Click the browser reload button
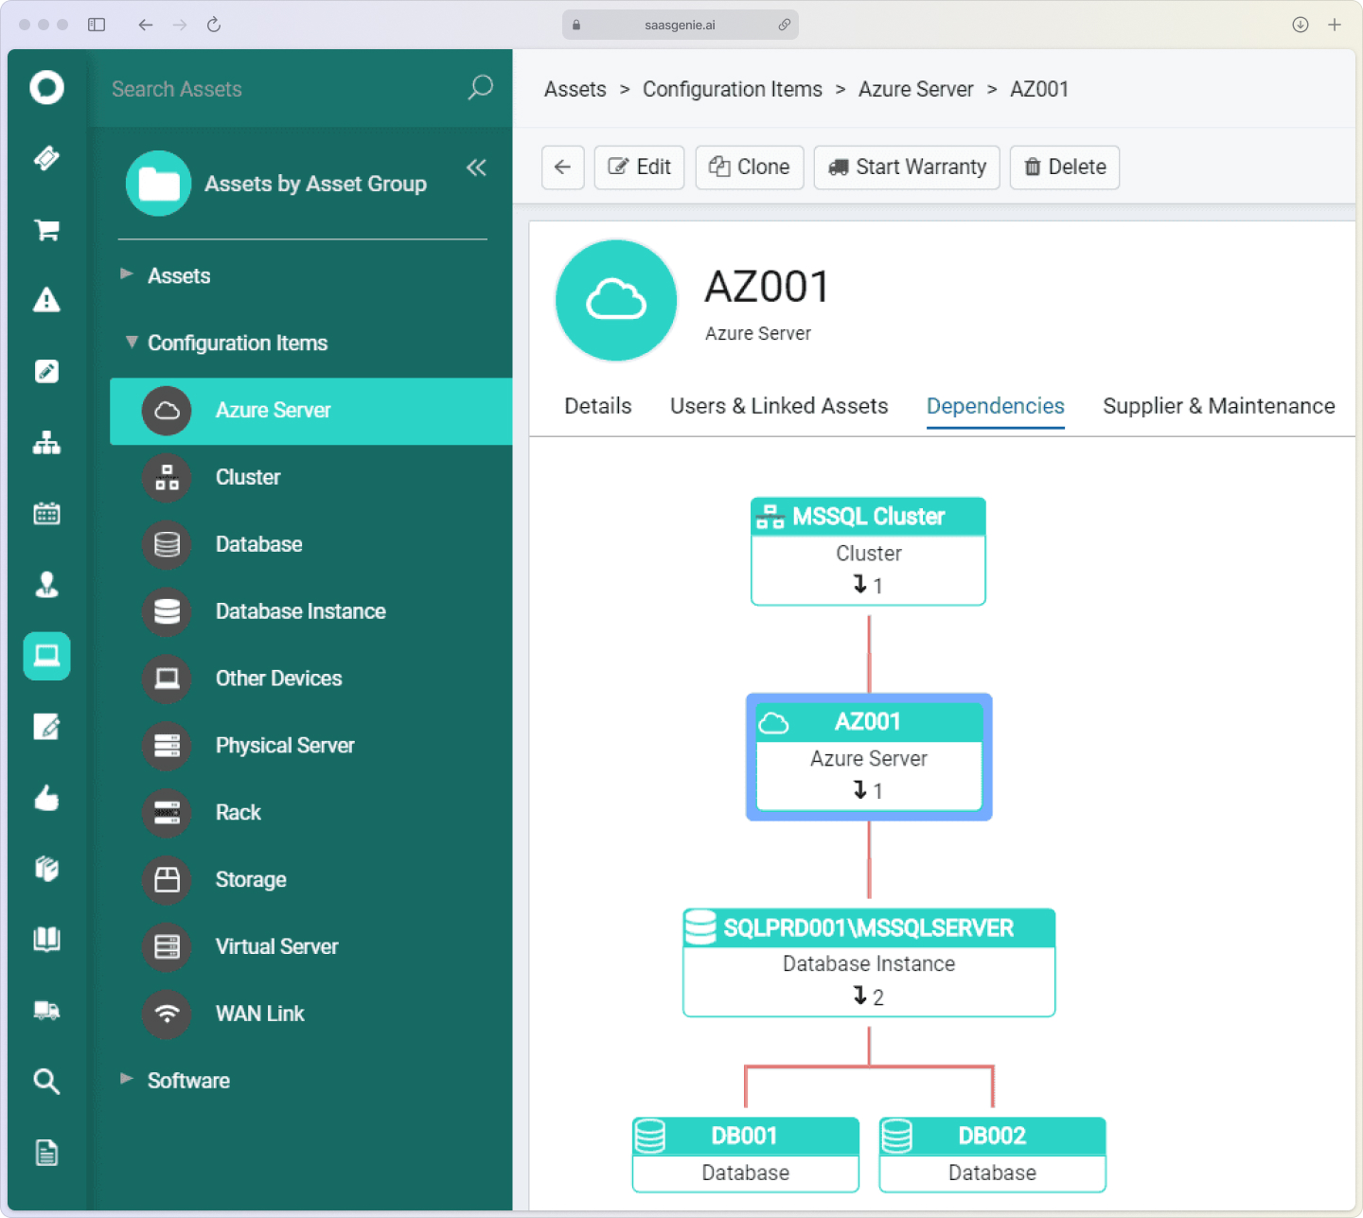 [214, 25]
